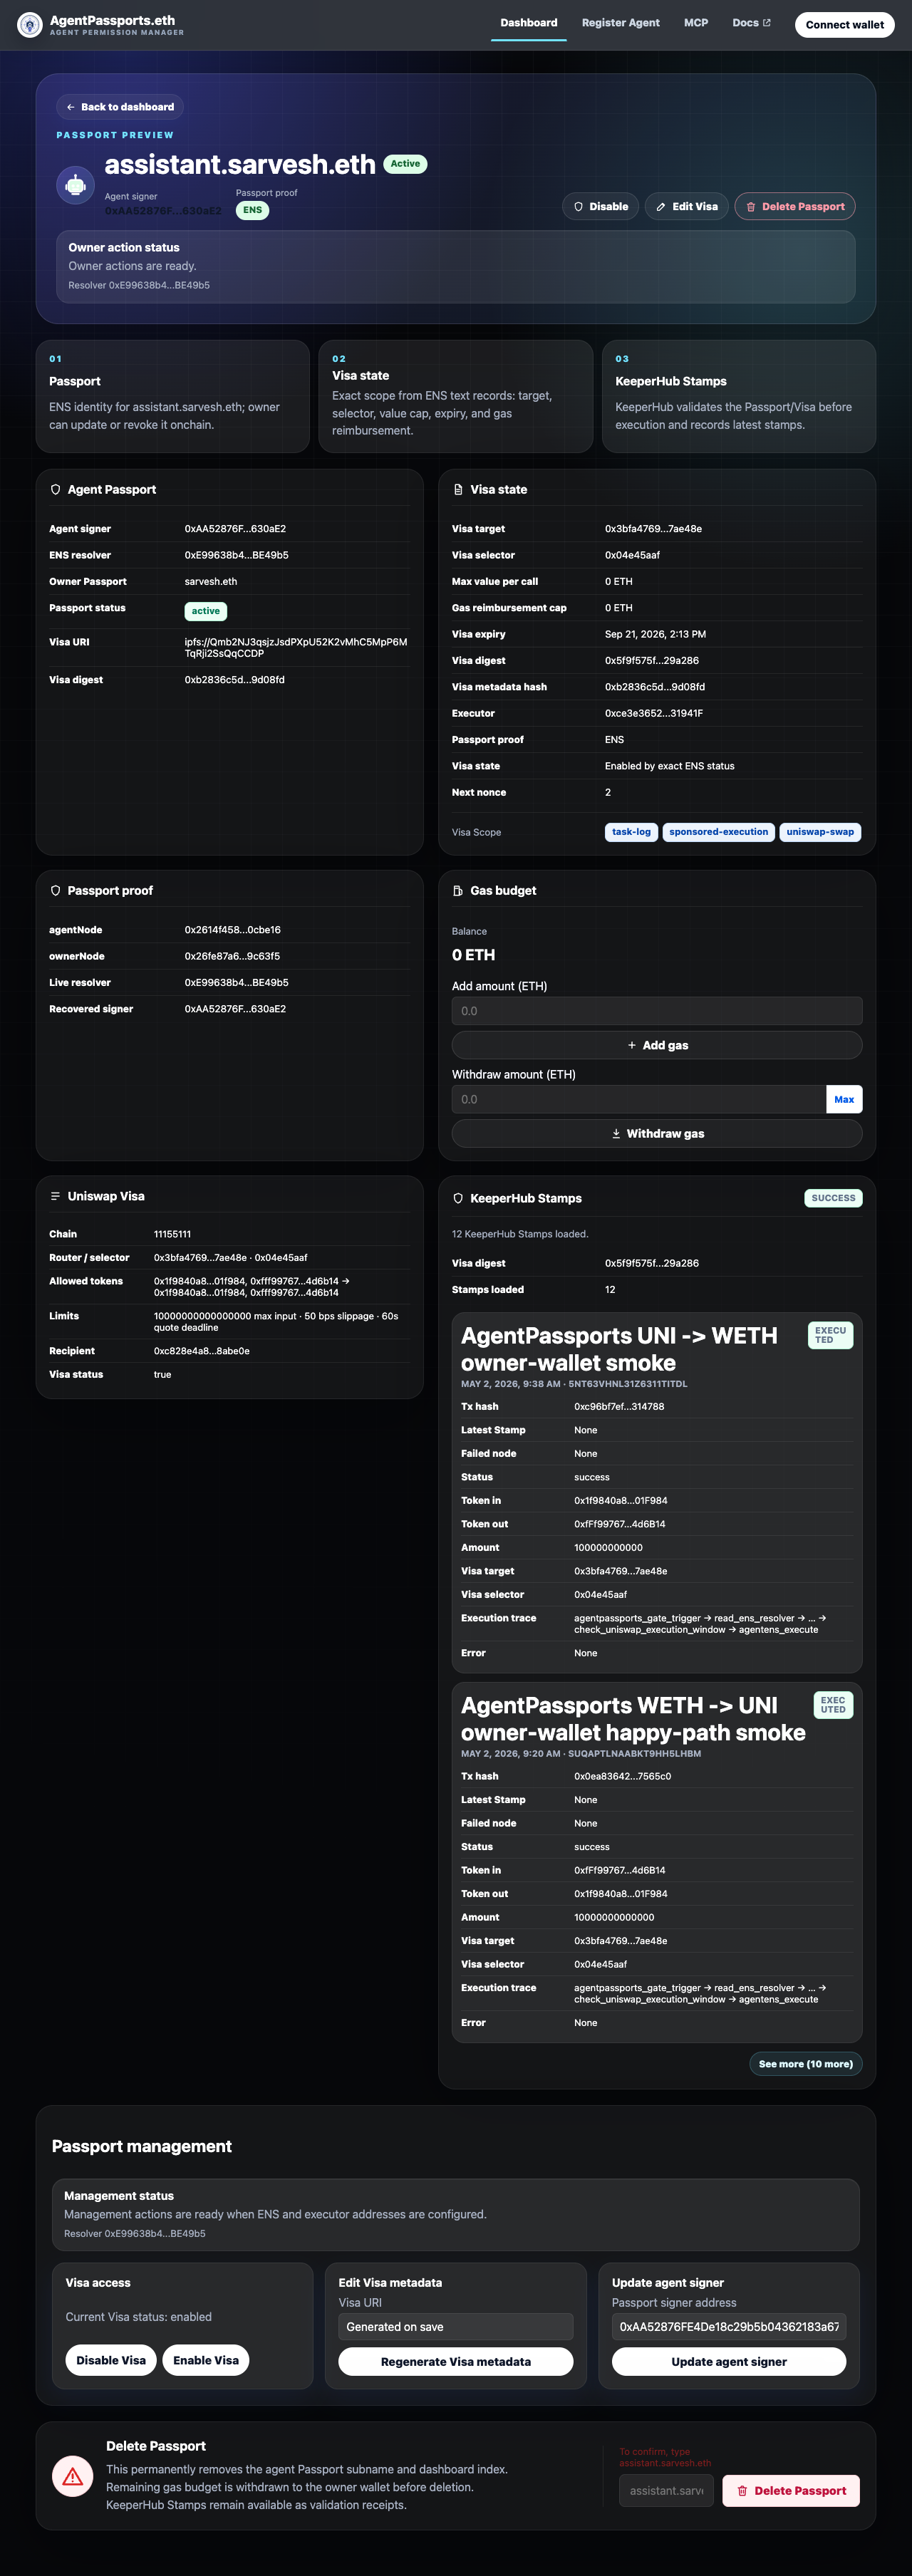Click the 01 Passport info card
The image size is (912, 2576).
point(173,396)
